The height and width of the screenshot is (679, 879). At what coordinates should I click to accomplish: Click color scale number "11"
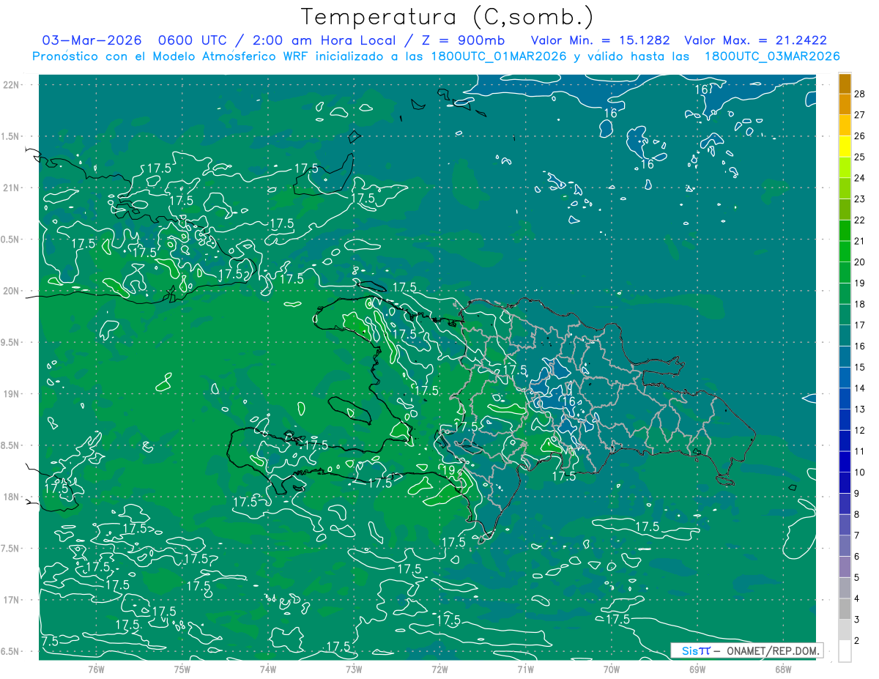point(860,452)
